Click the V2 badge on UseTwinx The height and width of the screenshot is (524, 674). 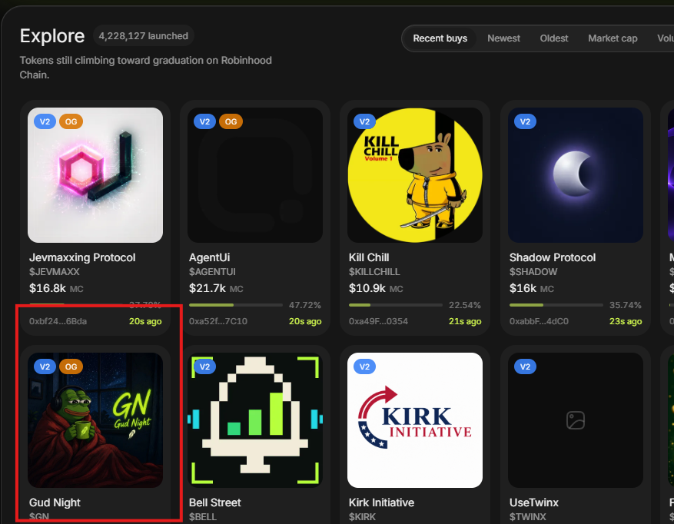tap(525, 366)
